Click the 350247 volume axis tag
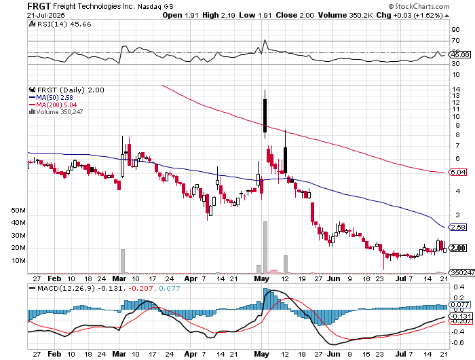The width and height of the screenshot is (475, 360). 461,272
